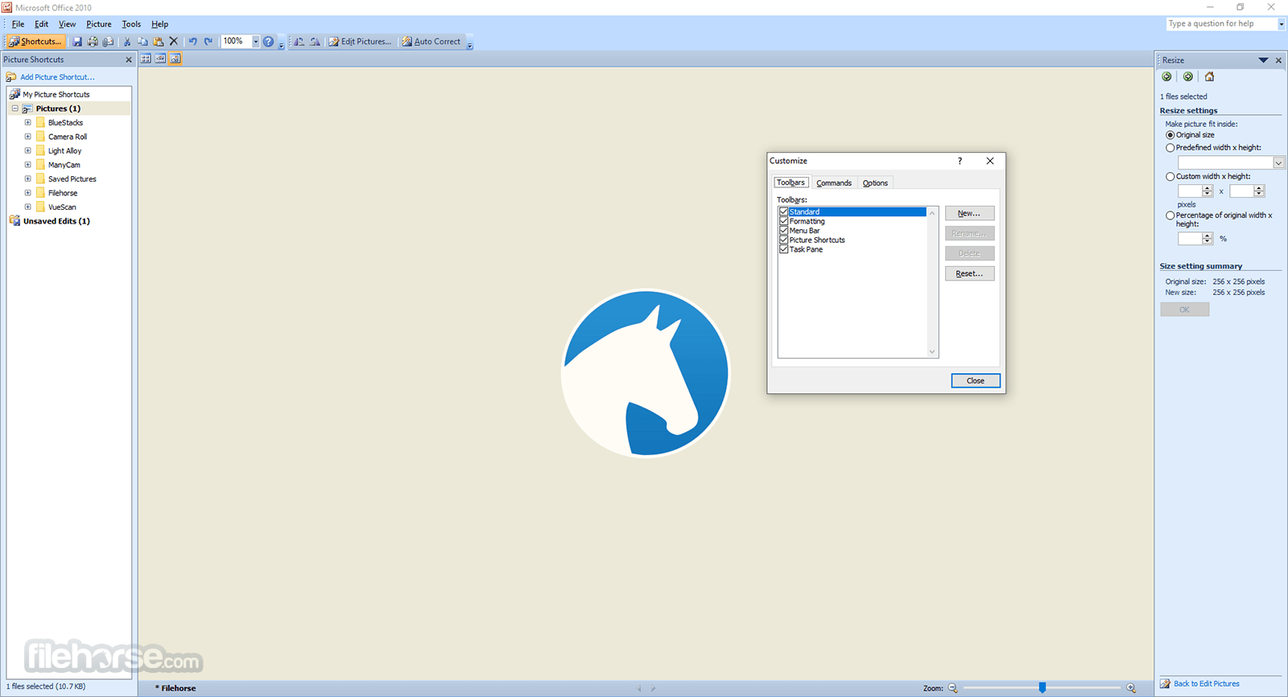Uncheck the Menu Bar checkbox
This screenshot has width=1288, height=697.
(x=783, y=231)
